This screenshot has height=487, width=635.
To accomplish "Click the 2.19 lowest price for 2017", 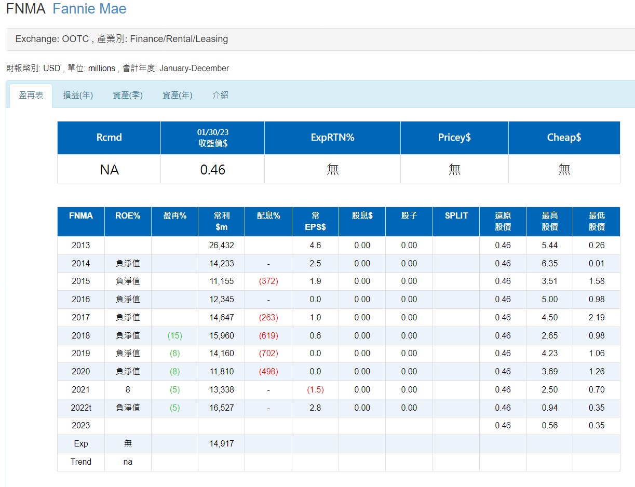I will pos(597,318).
